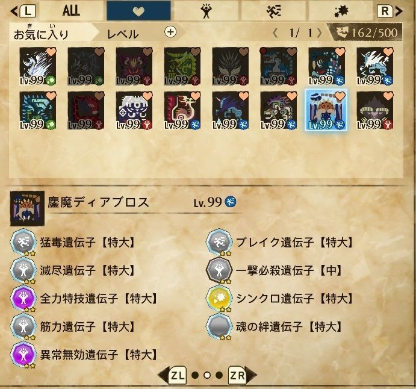Toggle the favorite heart on the first monstie

(51, 52)
